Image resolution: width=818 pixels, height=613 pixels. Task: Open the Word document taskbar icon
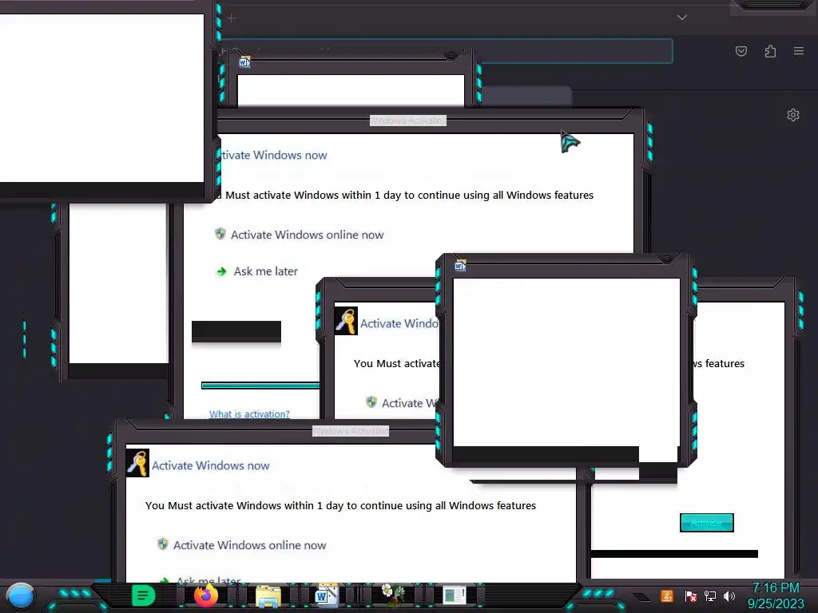click(327, 595)
